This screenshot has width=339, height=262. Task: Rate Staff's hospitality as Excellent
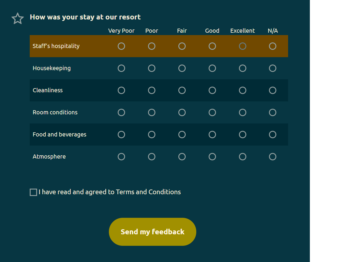click(x=242, y=46)
